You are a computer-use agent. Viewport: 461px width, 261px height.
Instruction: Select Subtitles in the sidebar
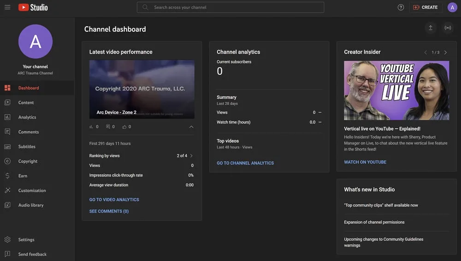[37, 147]
